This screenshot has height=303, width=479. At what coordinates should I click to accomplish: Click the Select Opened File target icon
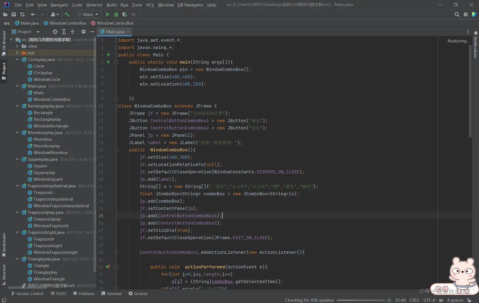coord(55,32)
